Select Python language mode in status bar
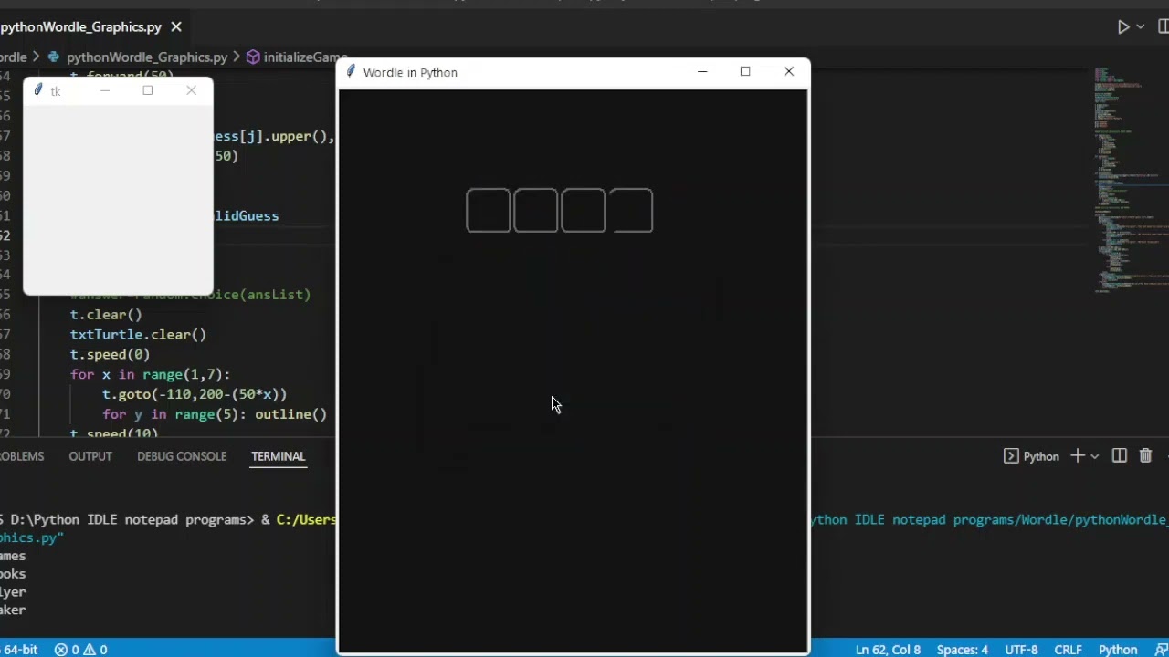 (1118, 650)
